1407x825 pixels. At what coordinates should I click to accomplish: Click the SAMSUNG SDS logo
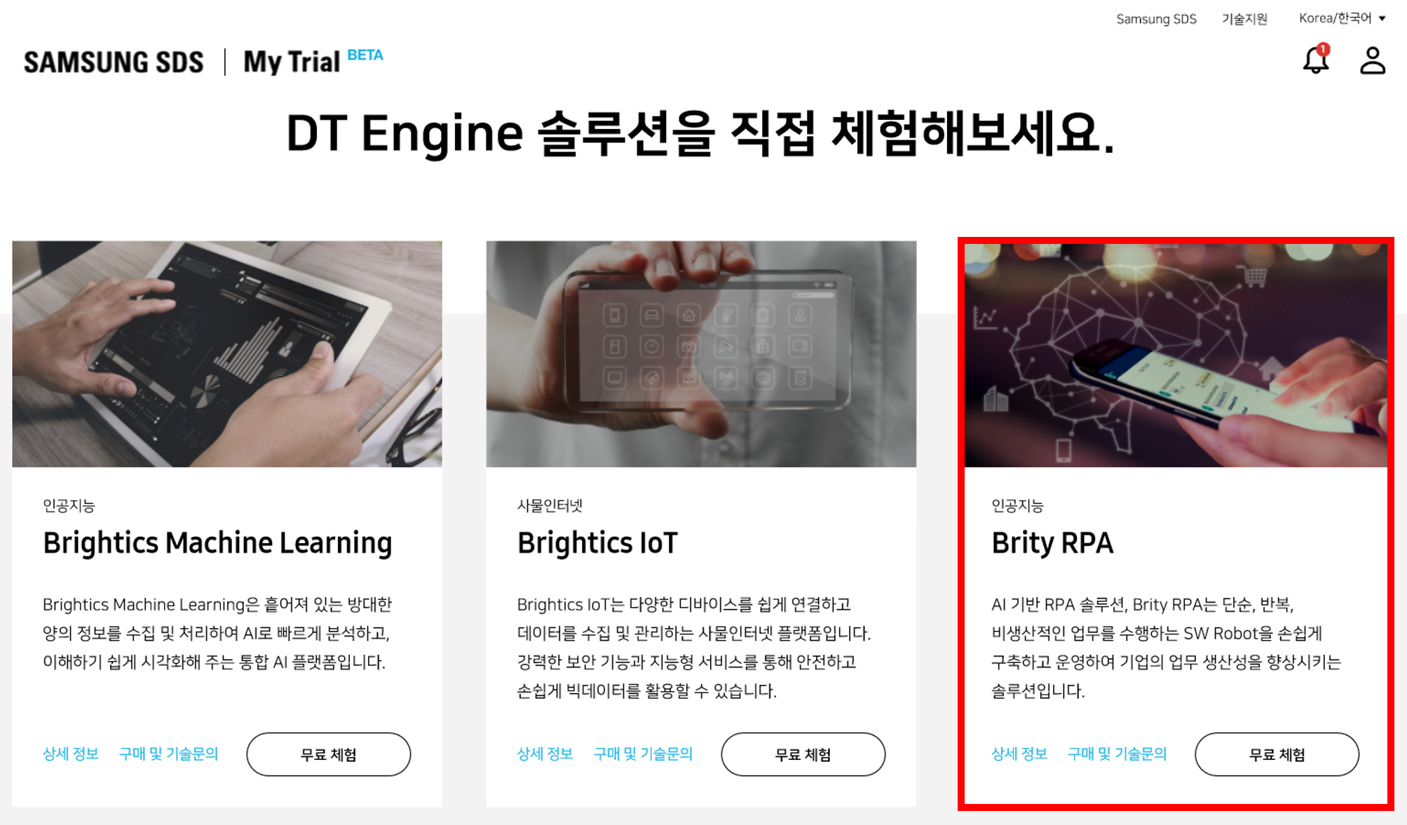tap(114, 62)
